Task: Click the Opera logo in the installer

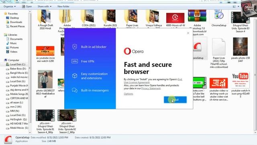Action: point(134,51)
